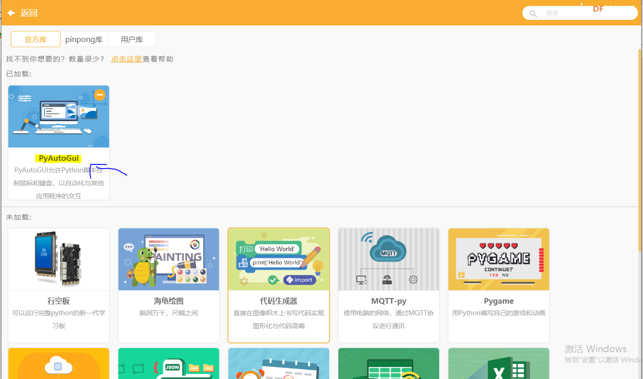Load the MQTT-py cloud thumbnail
The width and height of the screenshot is (643, 379).
[x=389, y=259]
